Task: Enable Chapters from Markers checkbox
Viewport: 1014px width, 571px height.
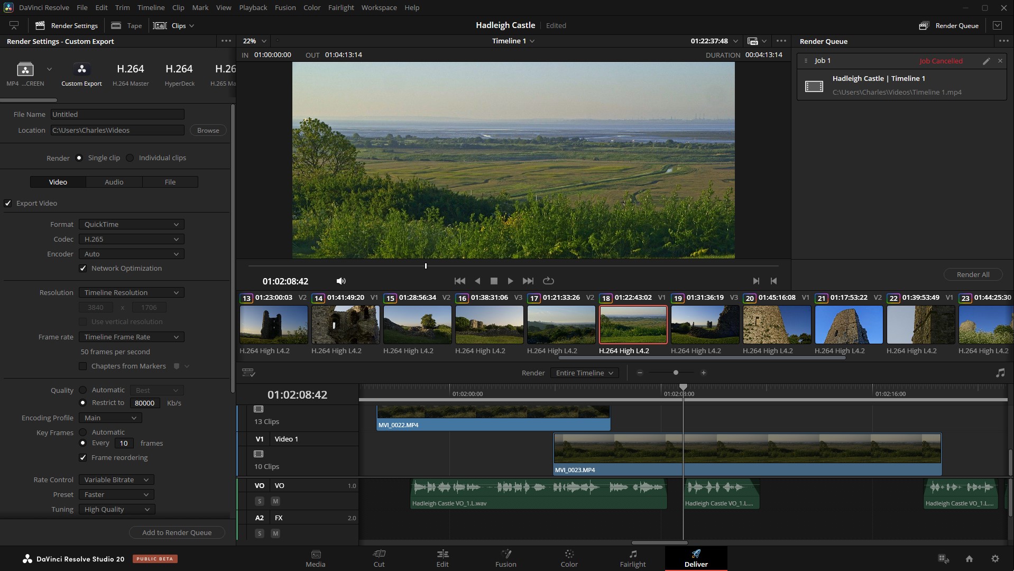Action: (x=83, y=366)
